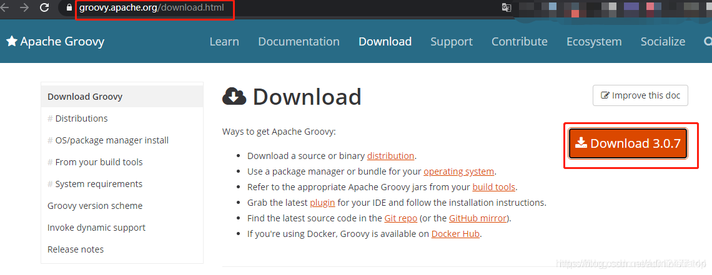
Task: Select Download Groovy in sidebar
Action: point(122,97)
